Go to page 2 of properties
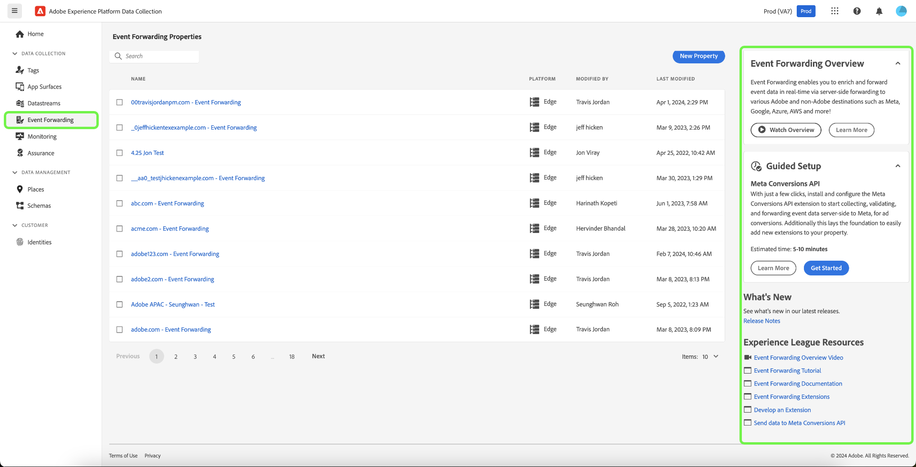The height and width of the screenshot is (467, 916). click(x=176, y=356)
